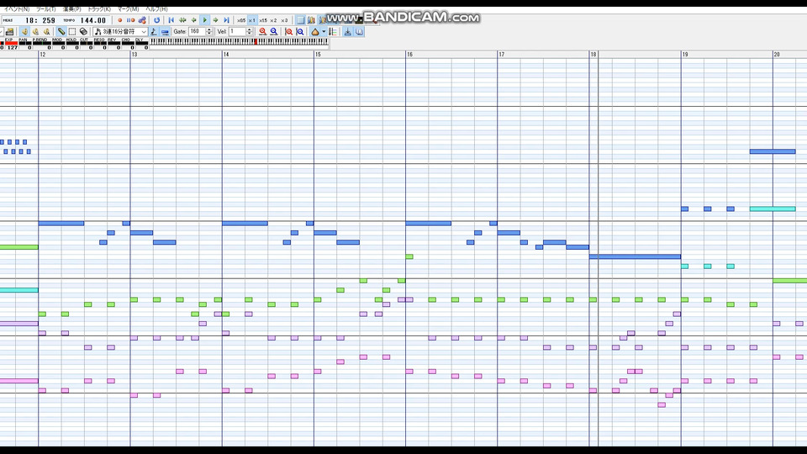Image resolution: width=807 pixels, height=454 pixels.
Task: Select the cyan long note before measure 20
Action: coord(773,209)
